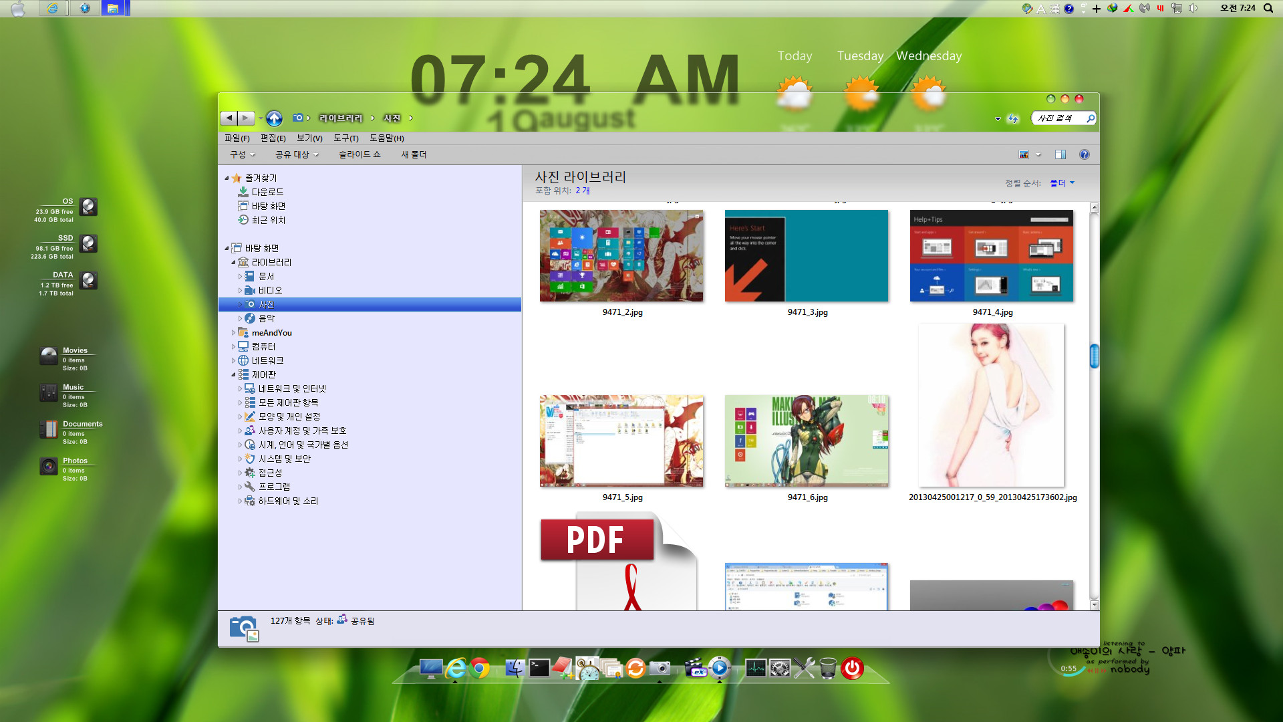The height and width of the screenshot is (722, 1283).
Task: Open the view options dropdown arrow
Action: (x=1038, y=154)
